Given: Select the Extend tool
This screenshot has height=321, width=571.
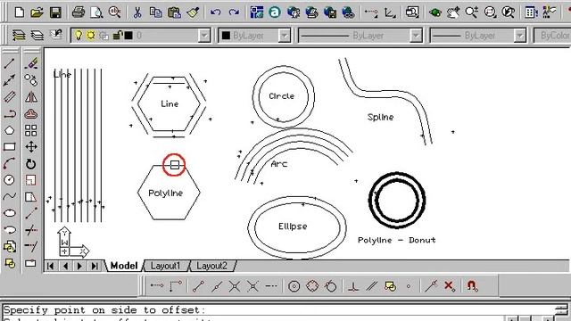Looking at the screenshot, I should point(31,246).
